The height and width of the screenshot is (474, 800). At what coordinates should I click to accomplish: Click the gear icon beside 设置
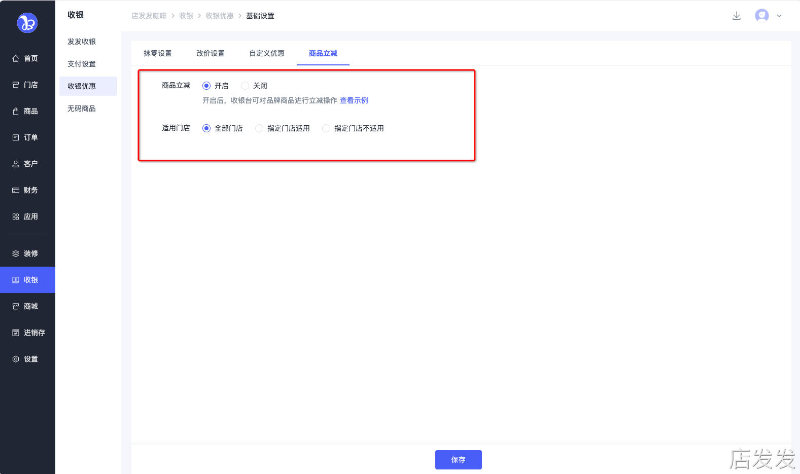(x=16, y=359)
